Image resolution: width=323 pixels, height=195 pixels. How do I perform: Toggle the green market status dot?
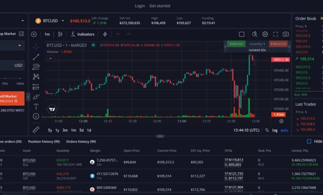click(x=93, y=45)
